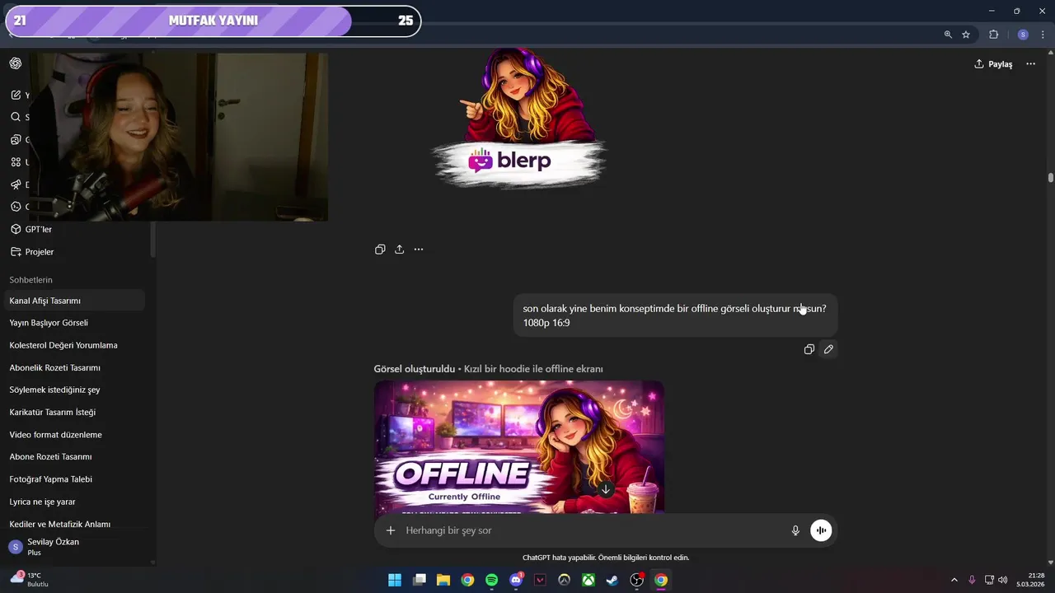Open Spotify from the taskbar
Image resolution: width=1055 pixels, height=593 pixels.
(492, 580)
